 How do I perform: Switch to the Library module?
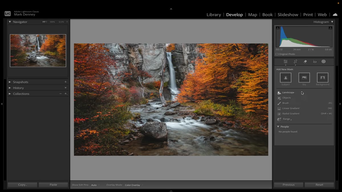coord(214,14)
